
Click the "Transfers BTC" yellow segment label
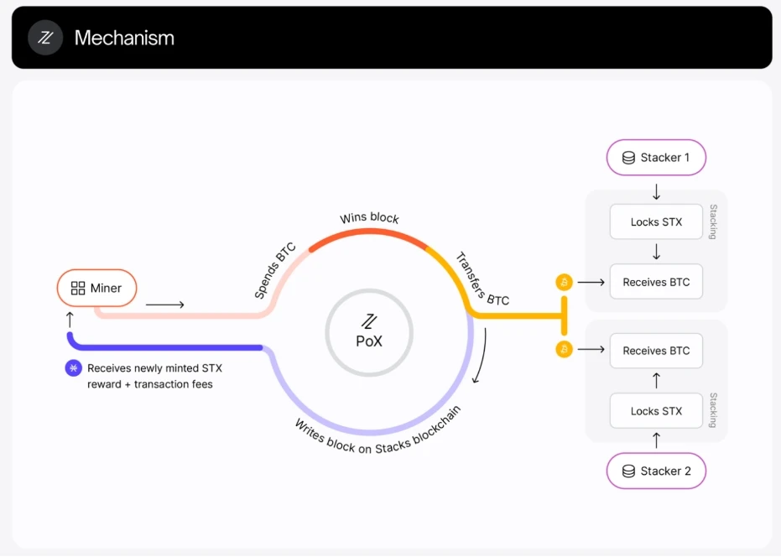(x=482, y=278)
